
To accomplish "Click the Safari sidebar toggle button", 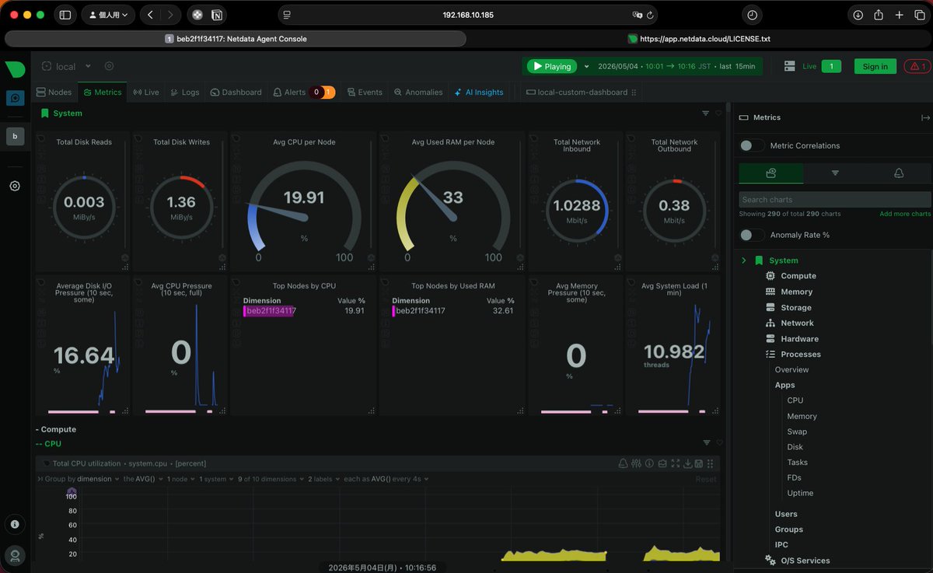I will pyautogui.click(x=65, y=15).
